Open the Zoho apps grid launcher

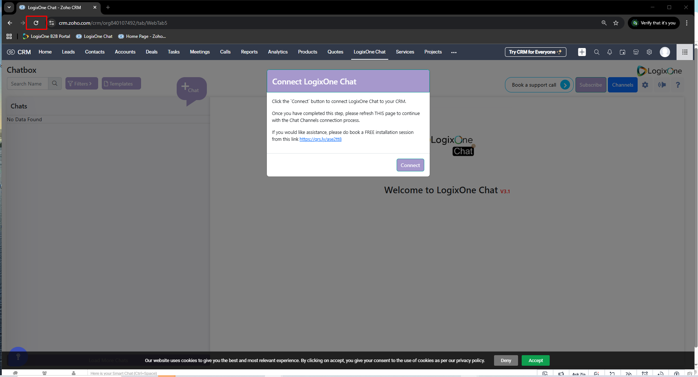click(685, 52)
